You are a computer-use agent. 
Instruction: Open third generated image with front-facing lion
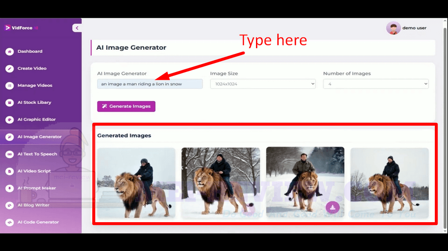click(305, 182)
